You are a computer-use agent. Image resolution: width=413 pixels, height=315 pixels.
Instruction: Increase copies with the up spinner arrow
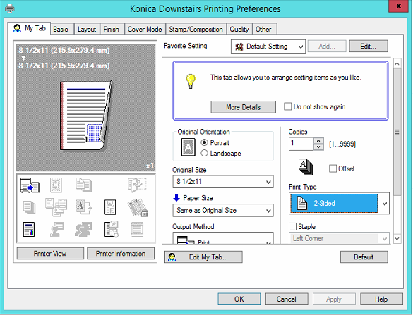[x=318, y=141]
